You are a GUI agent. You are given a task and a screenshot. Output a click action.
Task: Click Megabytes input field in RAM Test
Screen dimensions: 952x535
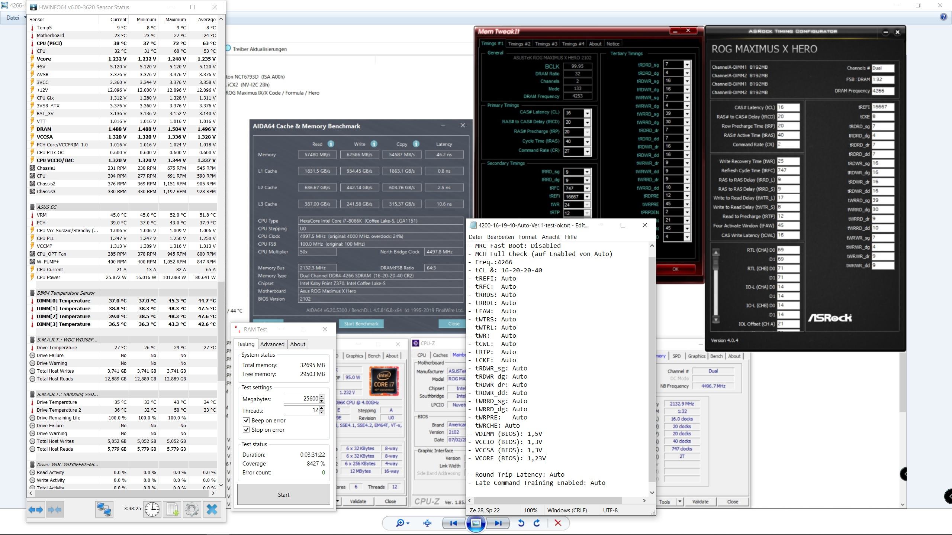click(301, 399)
